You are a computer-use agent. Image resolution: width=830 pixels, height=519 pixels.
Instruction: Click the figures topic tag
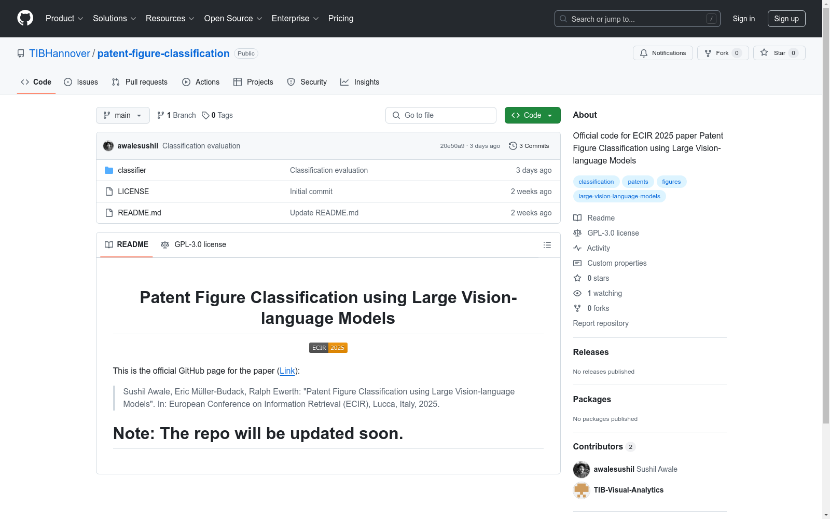pyautogui.click(x=671, y=182)
